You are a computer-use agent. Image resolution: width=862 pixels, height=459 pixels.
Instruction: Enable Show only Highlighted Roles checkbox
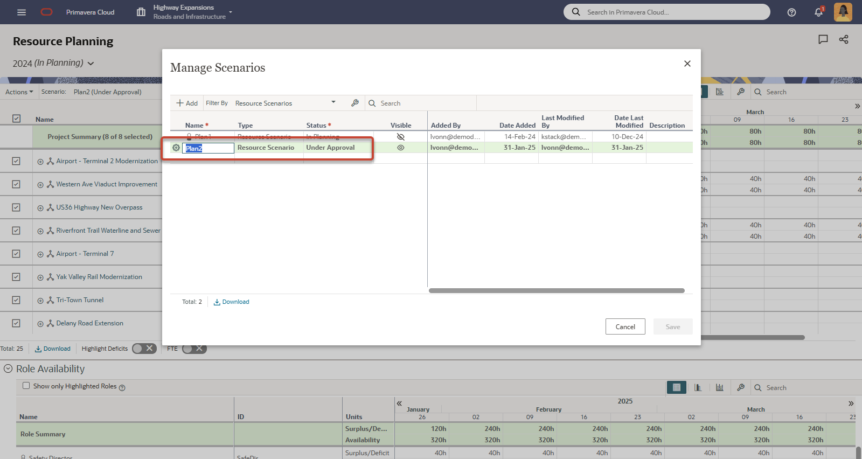[26, 386]
